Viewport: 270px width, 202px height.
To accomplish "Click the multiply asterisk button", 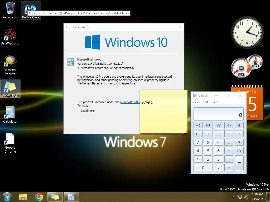I will (229, 151).
